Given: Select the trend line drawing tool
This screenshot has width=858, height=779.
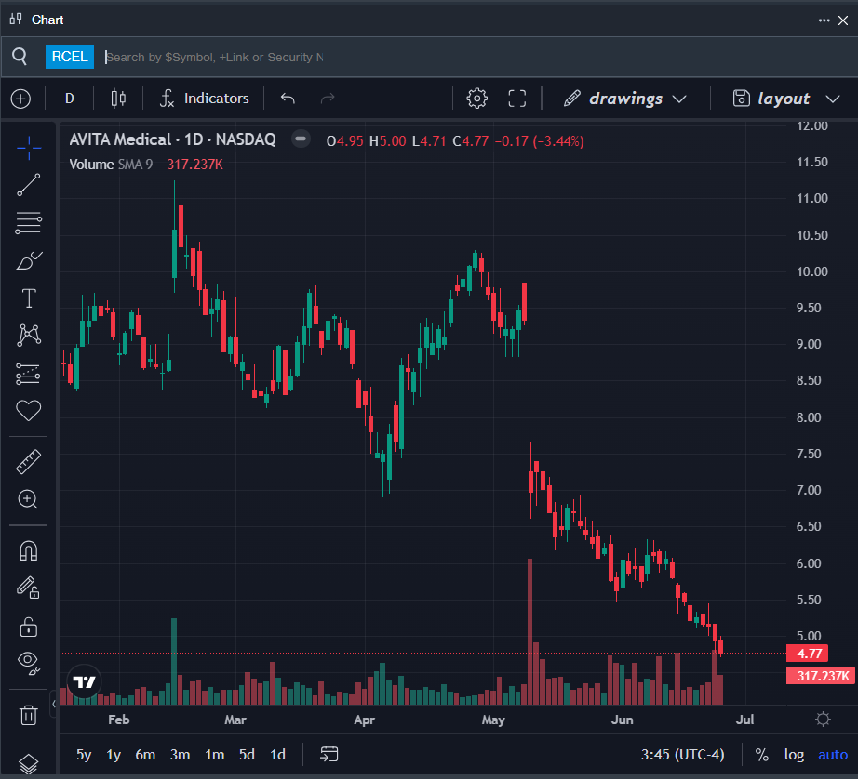Looking at the screenshot, I should [x=29, y=185].
